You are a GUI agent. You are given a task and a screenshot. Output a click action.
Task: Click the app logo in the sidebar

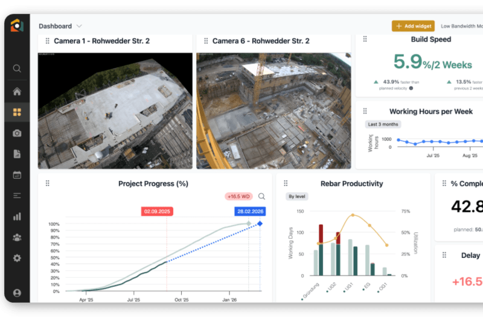click(x=17, y=25)
